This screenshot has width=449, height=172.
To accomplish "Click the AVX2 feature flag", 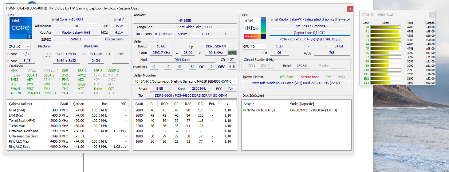I will click(82, 75).
